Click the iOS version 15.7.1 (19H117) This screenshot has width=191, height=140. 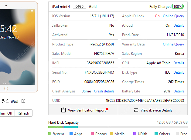point(102,16)
